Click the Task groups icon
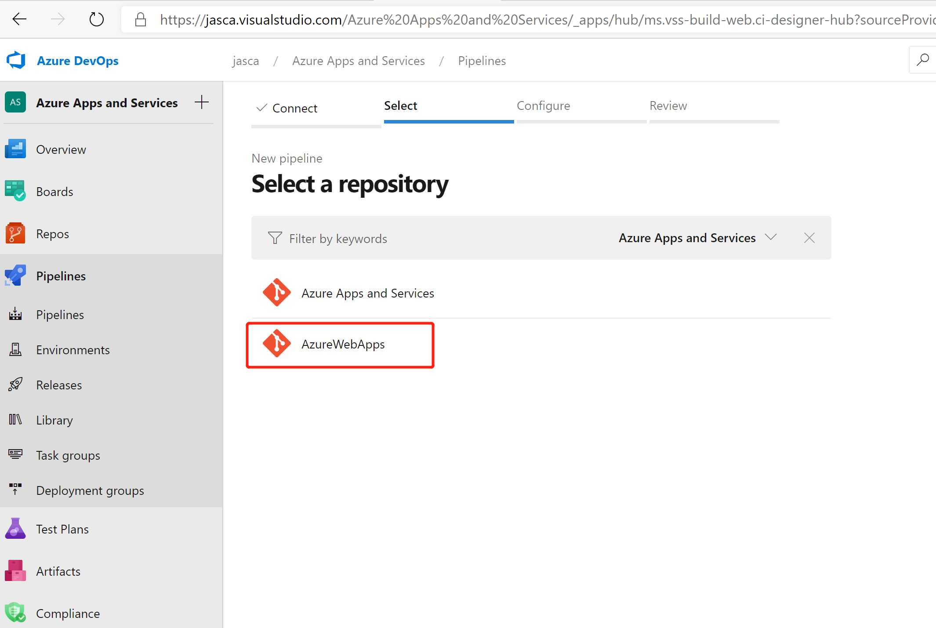 pos(15,454)
